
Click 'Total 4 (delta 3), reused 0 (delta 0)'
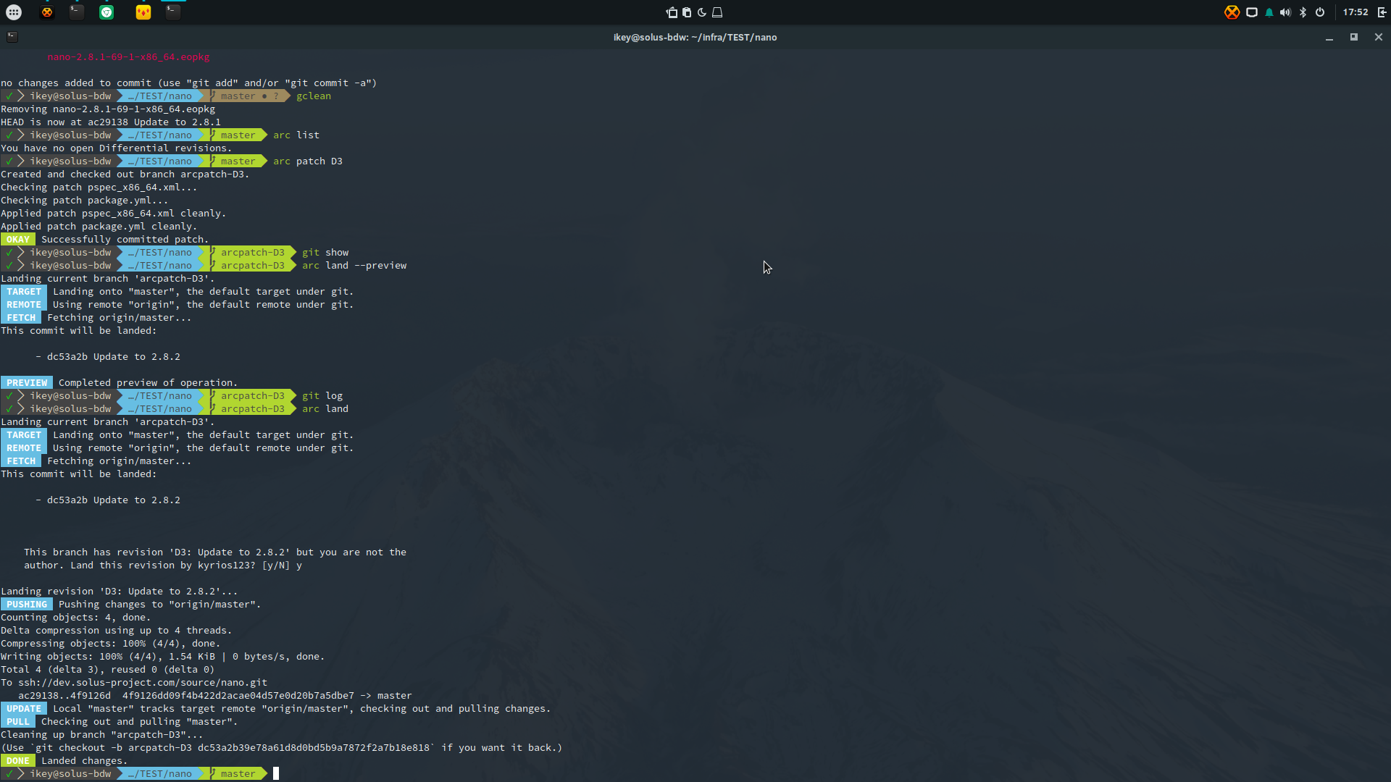pos(108,670)
